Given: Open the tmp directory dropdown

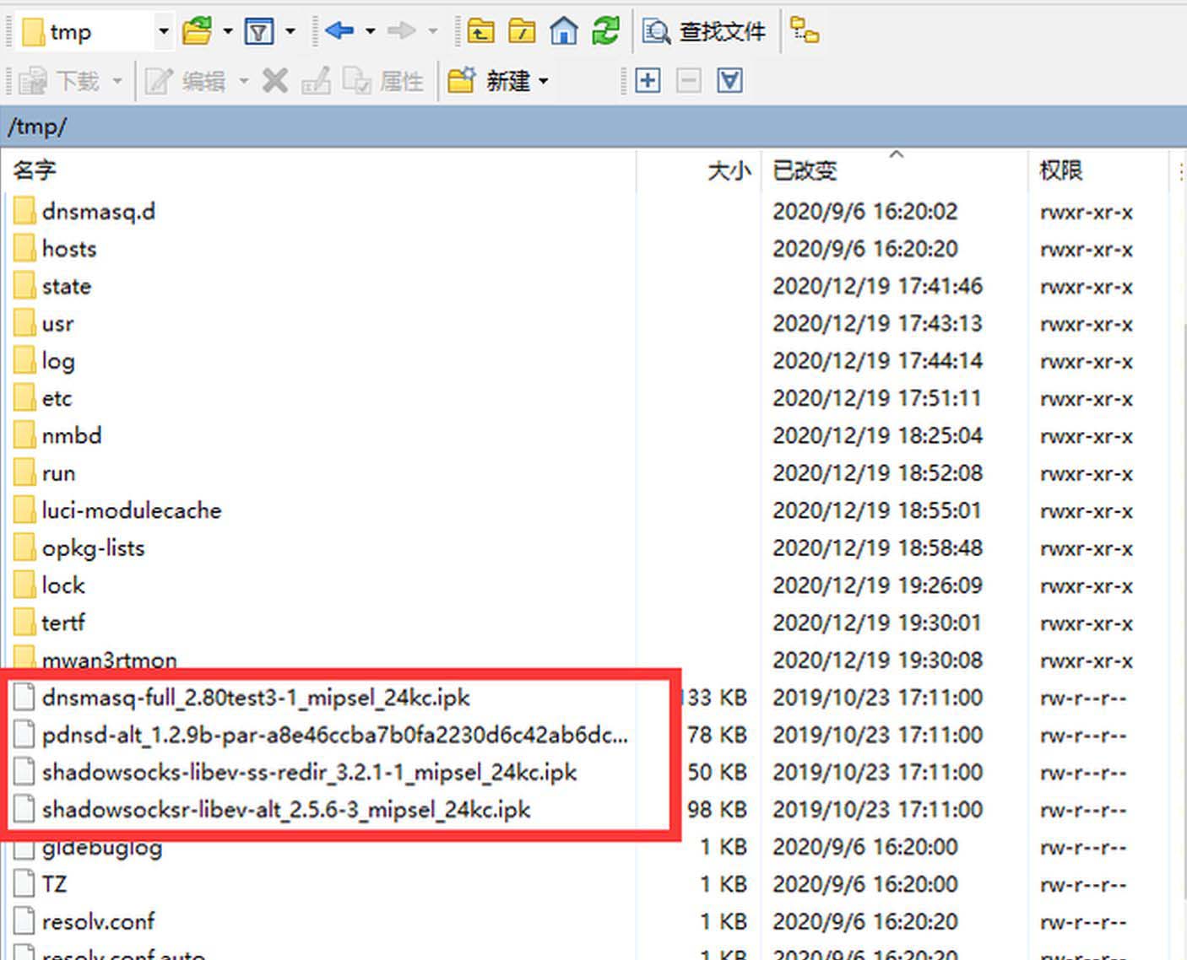Looking at the screenshot, I should (164, 31).
